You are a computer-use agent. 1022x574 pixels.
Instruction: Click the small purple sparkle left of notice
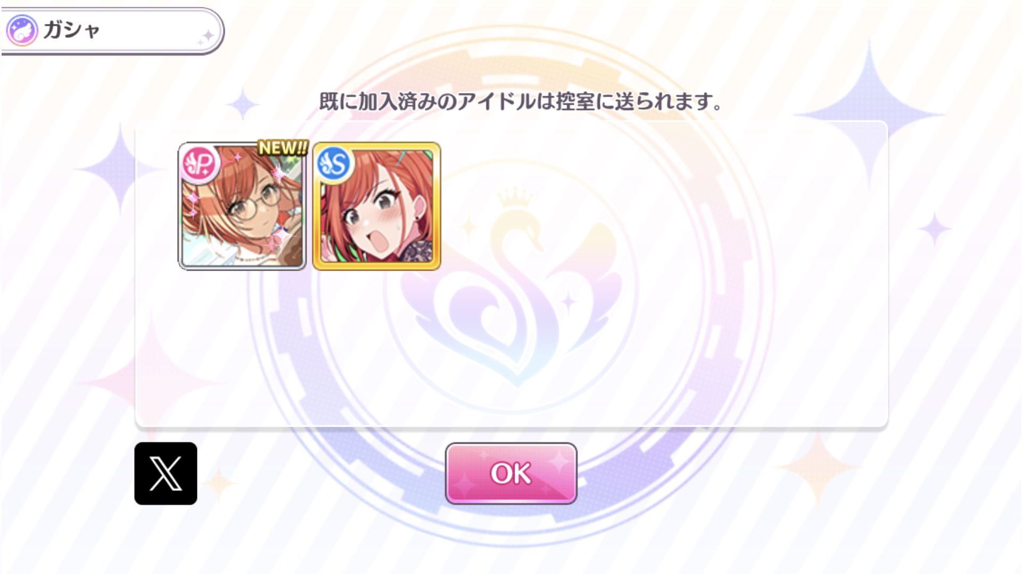(243, 104)
